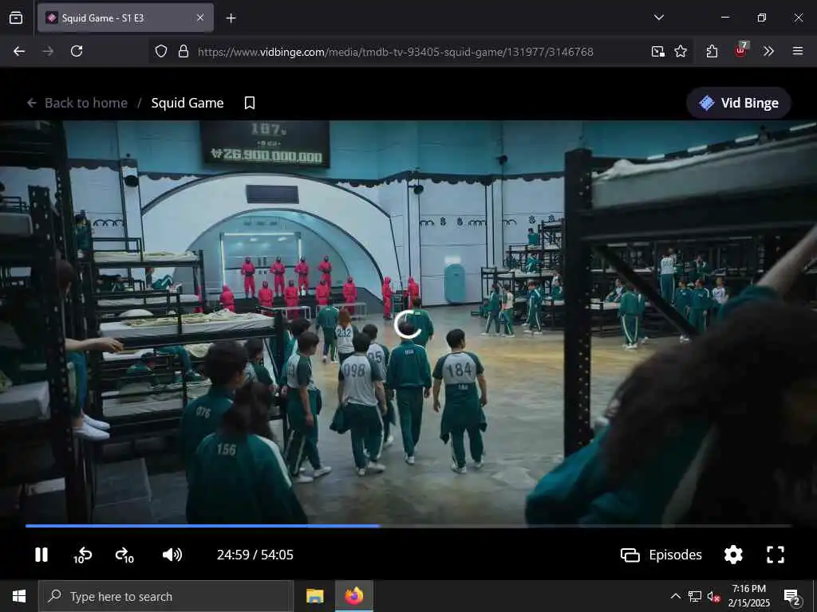
Task: Open a new browser tab
Action: 231,18
